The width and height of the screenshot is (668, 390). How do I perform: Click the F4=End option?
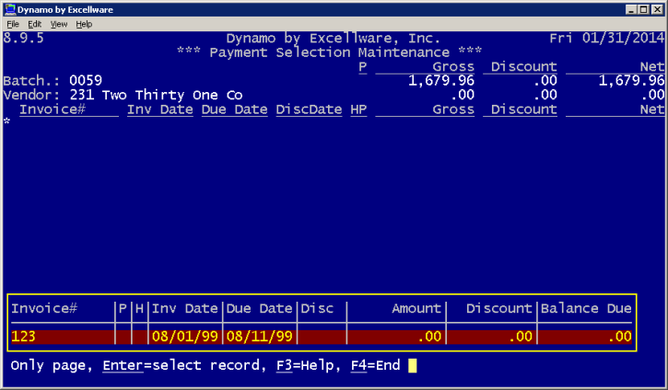[376, 365]
